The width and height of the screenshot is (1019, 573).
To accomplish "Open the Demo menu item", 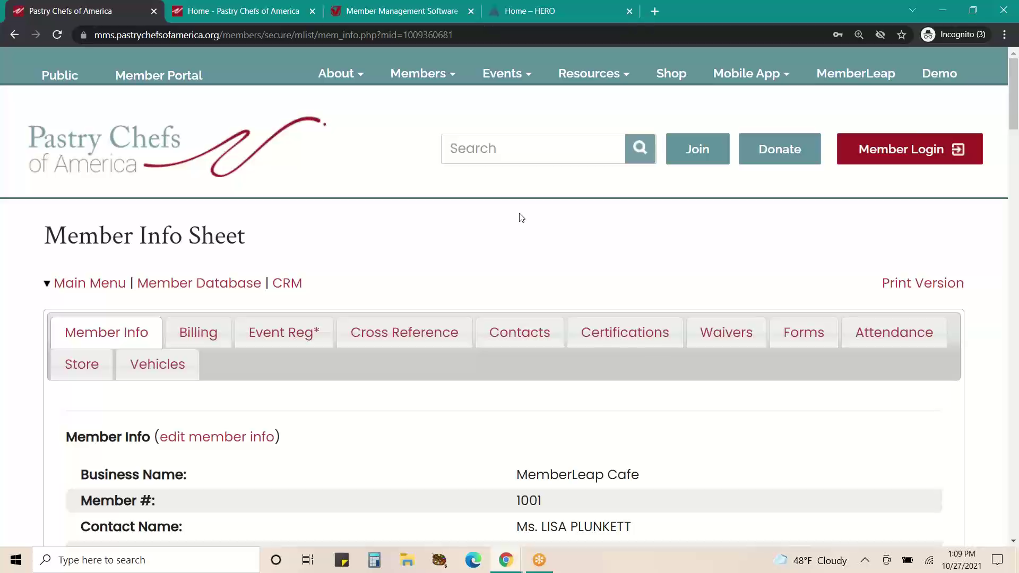I will point(939,74).
